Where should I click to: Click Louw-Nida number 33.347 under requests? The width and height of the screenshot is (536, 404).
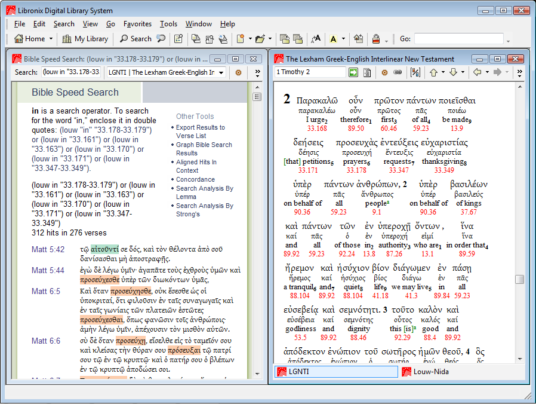click(x=399, y=170)
